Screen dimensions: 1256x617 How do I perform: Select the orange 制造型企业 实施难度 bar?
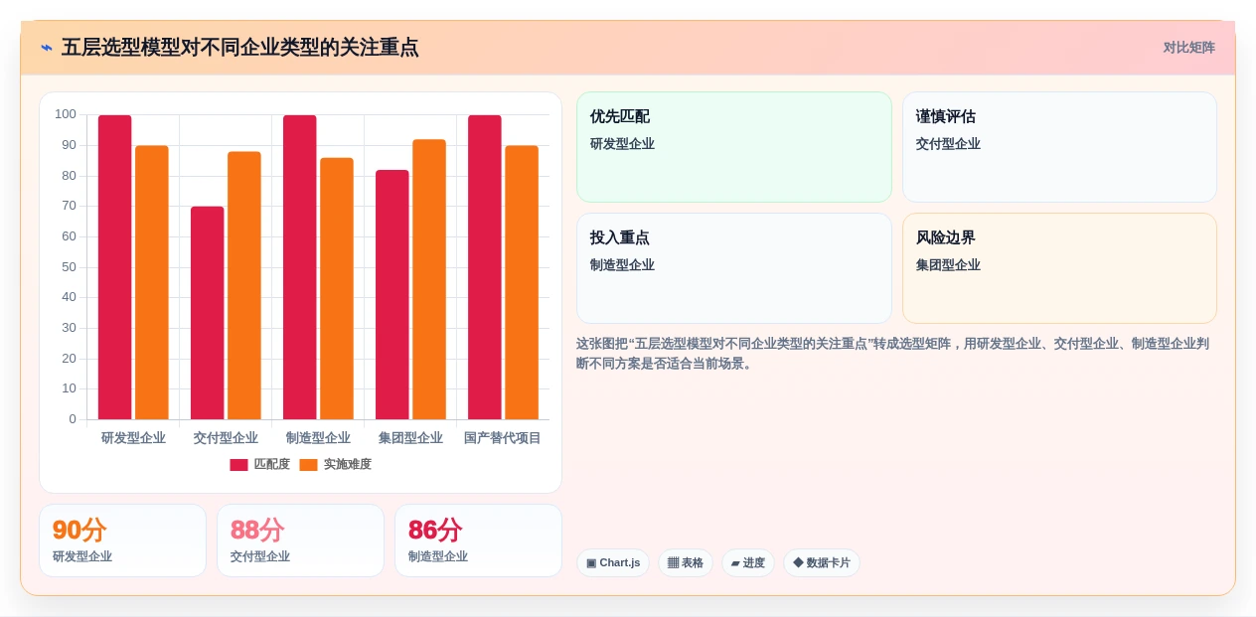337,288
